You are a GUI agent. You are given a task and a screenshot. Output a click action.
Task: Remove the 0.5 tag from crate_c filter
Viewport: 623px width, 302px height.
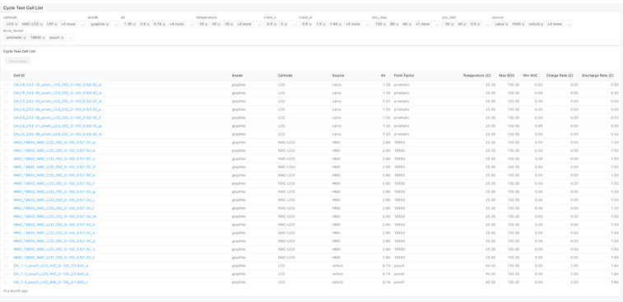[276, 24]
